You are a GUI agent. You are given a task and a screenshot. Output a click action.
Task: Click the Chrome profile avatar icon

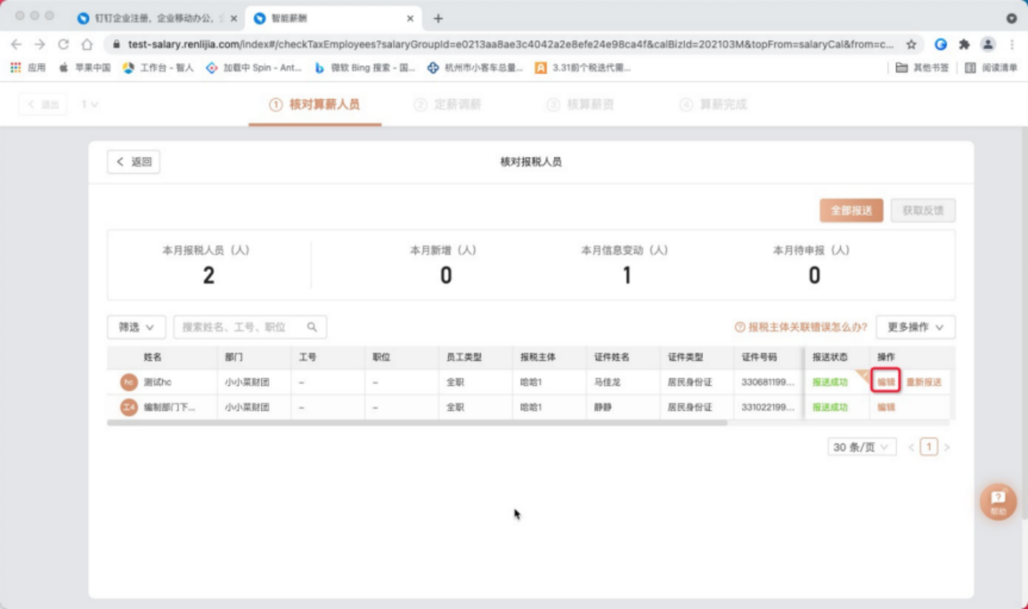coord(988,44)
